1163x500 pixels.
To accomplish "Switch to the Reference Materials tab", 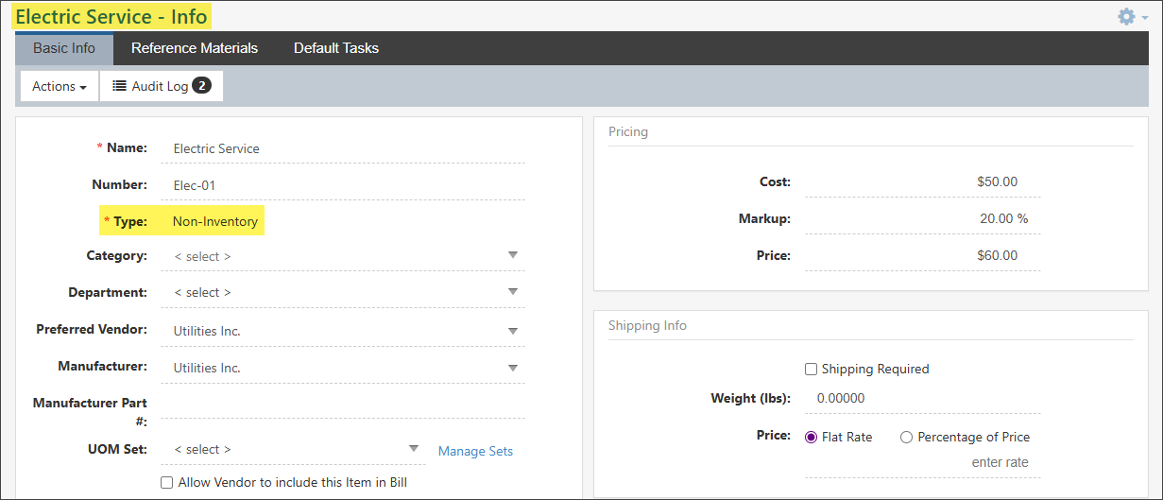I will pyautogui.click(x=194, y=48).
